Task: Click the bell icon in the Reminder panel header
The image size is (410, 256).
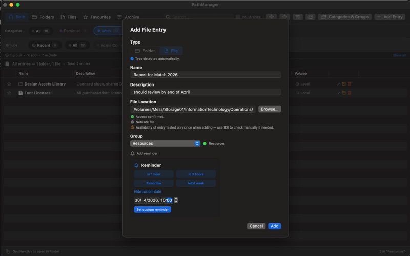Action: [x=136, y=165]
